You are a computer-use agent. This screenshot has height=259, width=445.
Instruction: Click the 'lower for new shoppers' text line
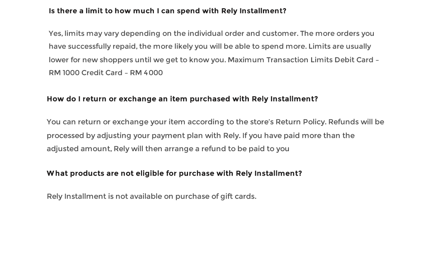pos(214,60)
